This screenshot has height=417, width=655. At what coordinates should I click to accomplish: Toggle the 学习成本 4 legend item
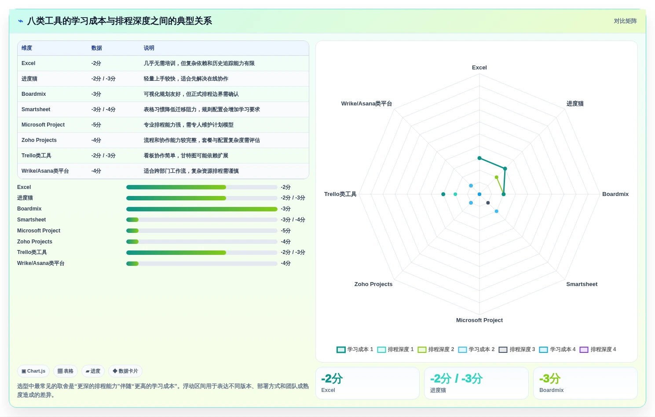(x=557, y=350)
